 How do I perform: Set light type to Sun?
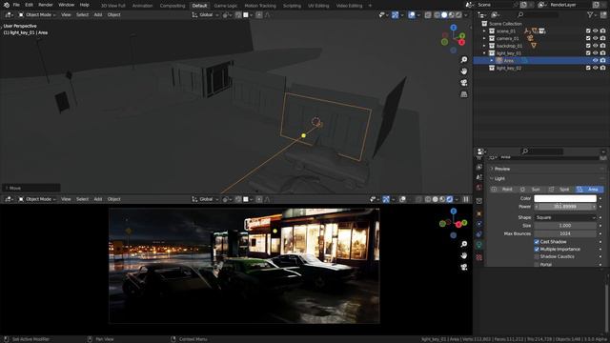pos(532,190)
